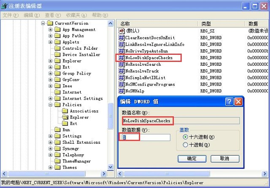Click the 数据 column header

257,24
